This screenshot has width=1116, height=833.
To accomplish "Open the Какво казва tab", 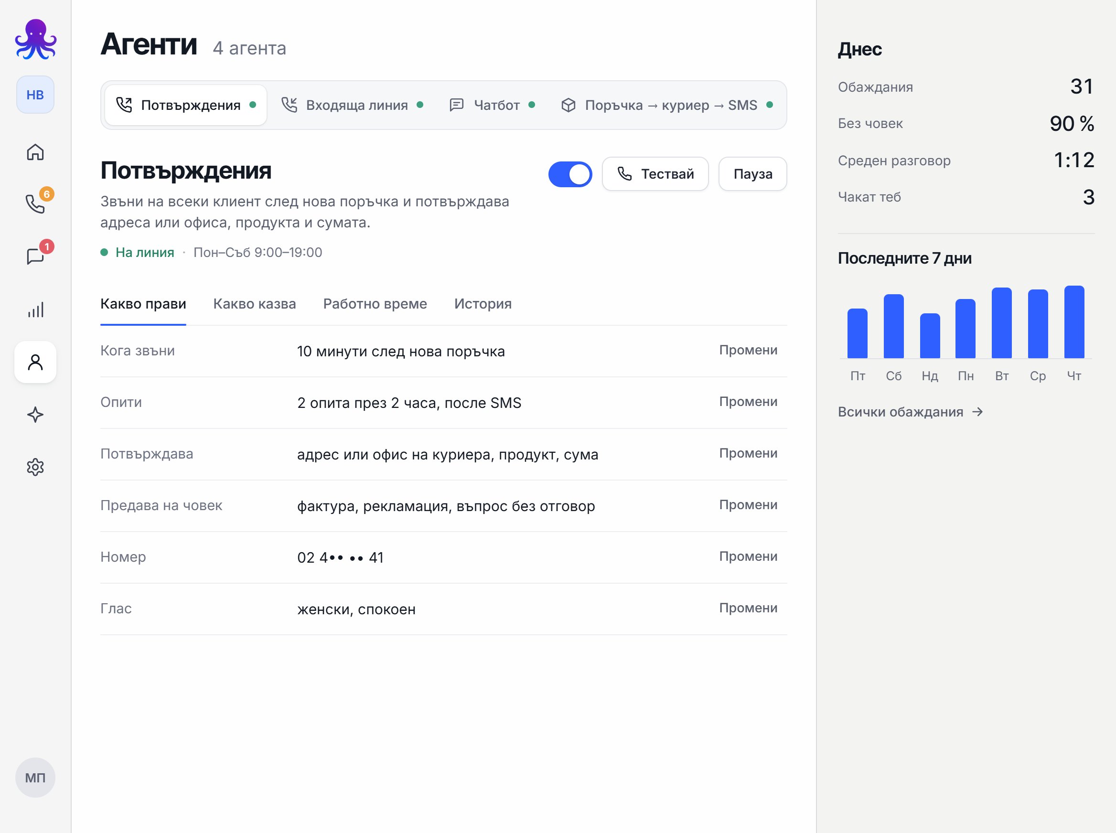I will tap(255, 304).
